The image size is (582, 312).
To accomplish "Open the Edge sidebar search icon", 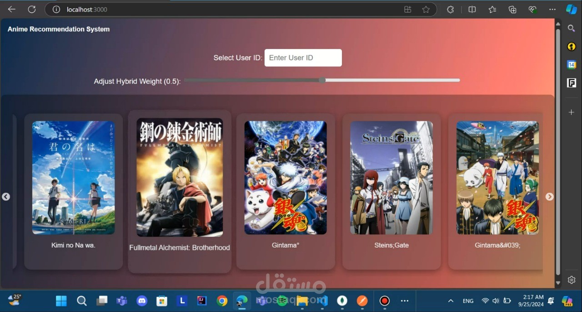I will pyautogui.click(x=572, y=28).
